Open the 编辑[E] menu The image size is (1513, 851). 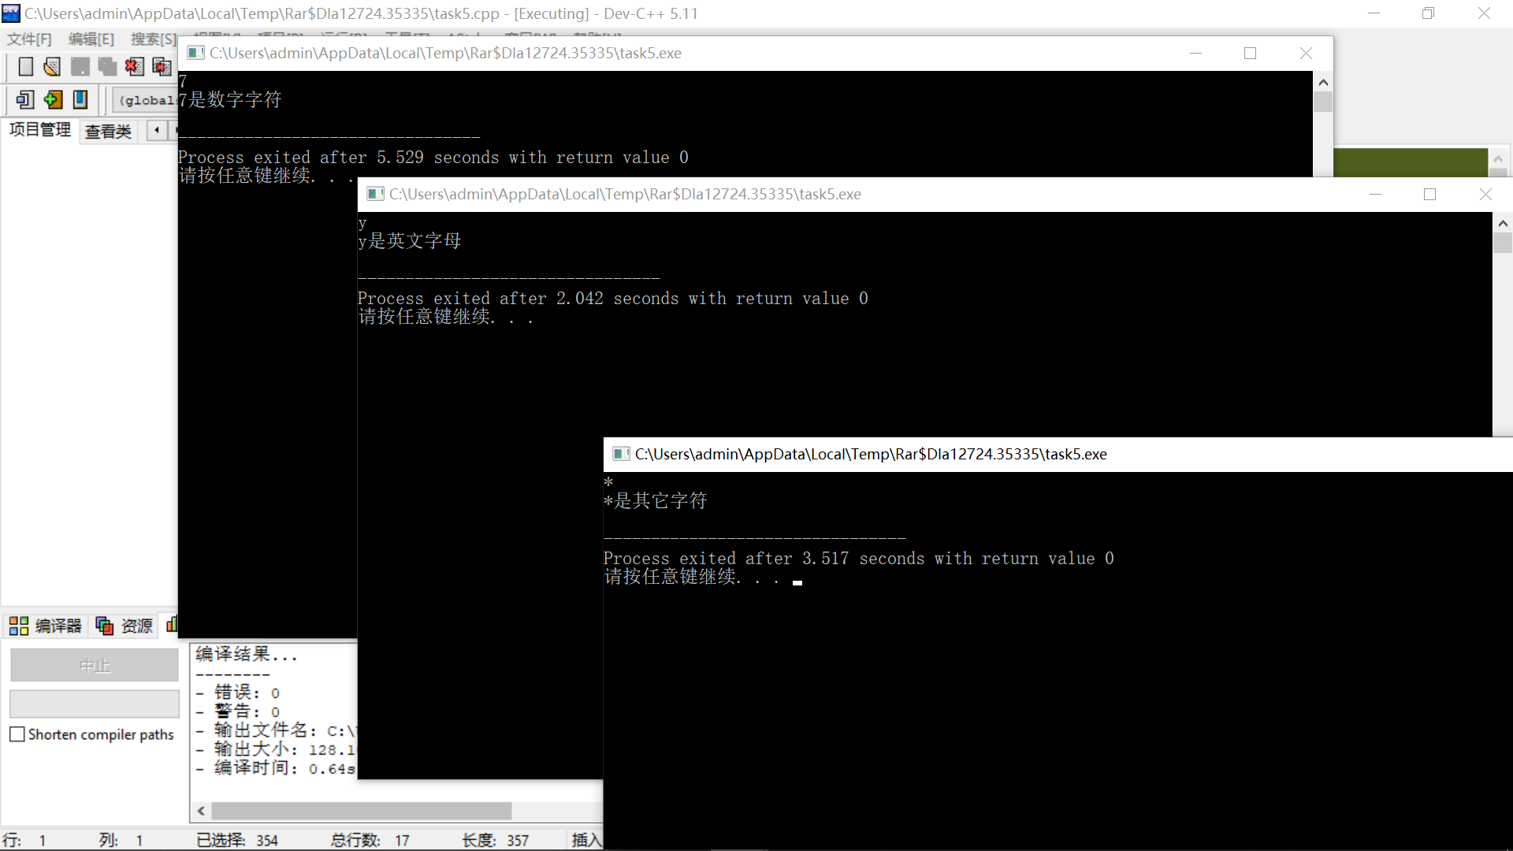(x=91, y=39)
